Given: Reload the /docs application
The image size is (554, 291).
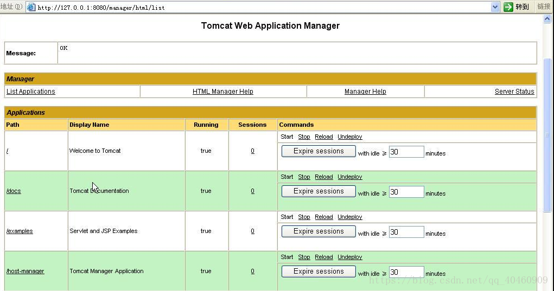Looking at the screenshot, I should pos(323,177).
